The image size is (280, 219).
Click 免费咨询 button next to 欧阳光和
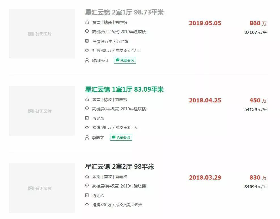click(x=125, y=60)
